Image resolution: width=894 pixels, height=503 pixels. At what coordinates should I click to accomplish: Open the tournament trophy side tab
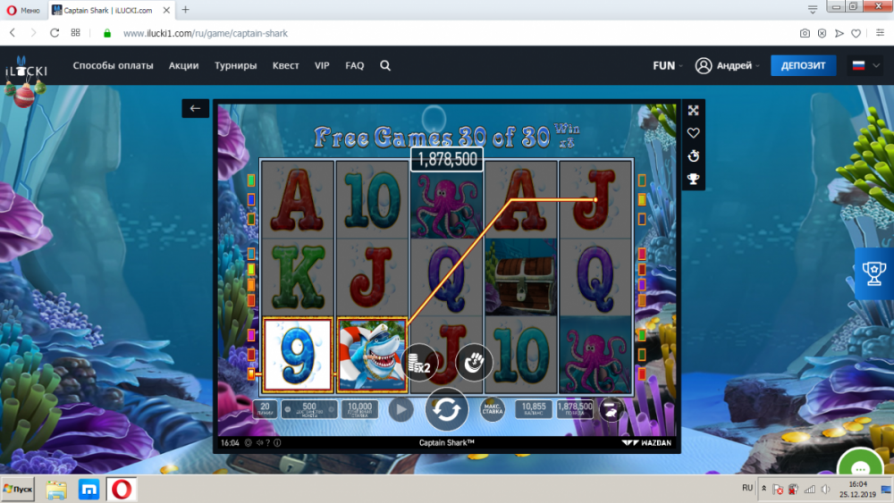874,274
